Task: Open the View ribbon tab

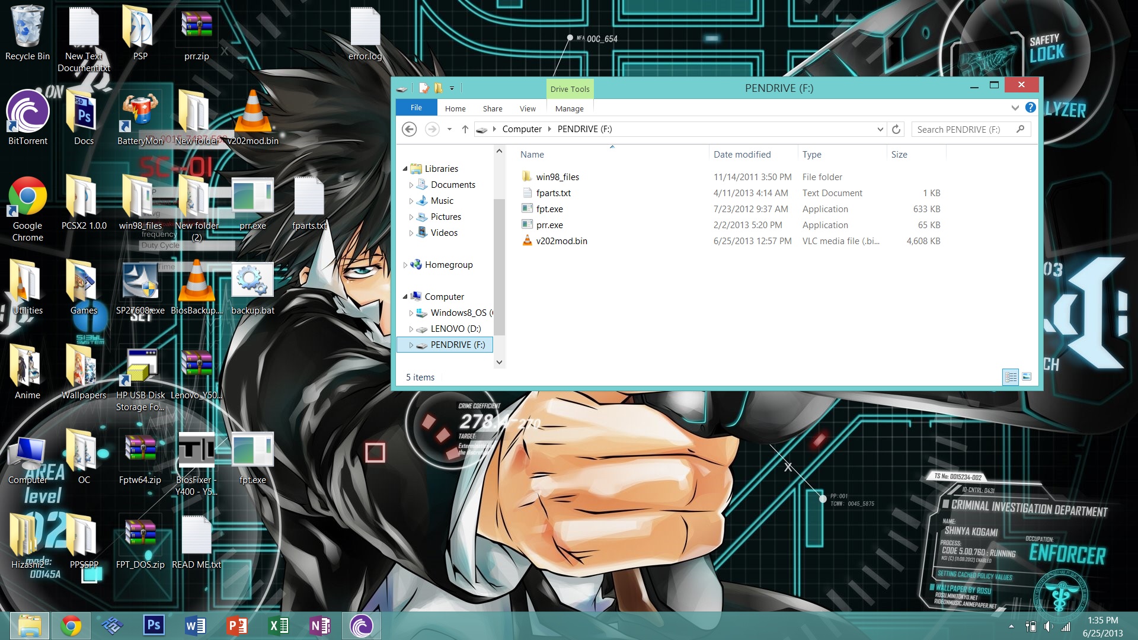Action: point(528,108)
